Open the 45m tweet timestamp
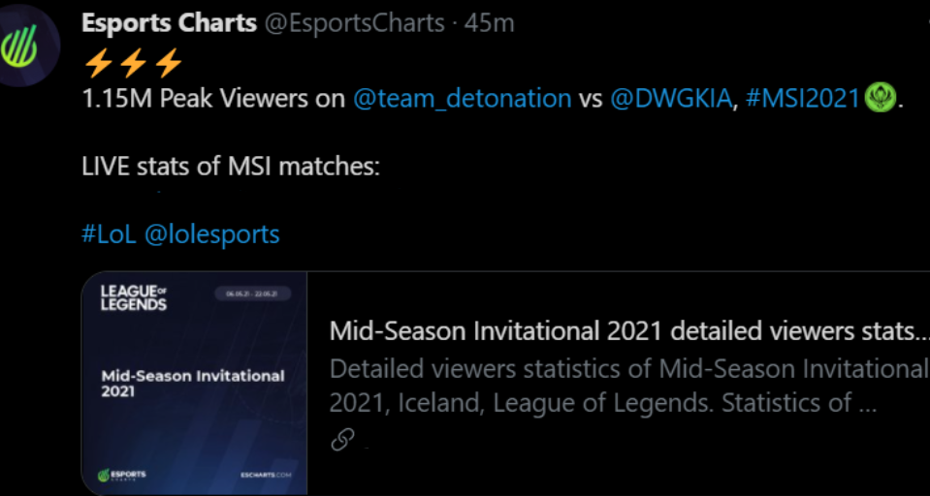Viewport: 930px width, 496px height. click(490, 23)
